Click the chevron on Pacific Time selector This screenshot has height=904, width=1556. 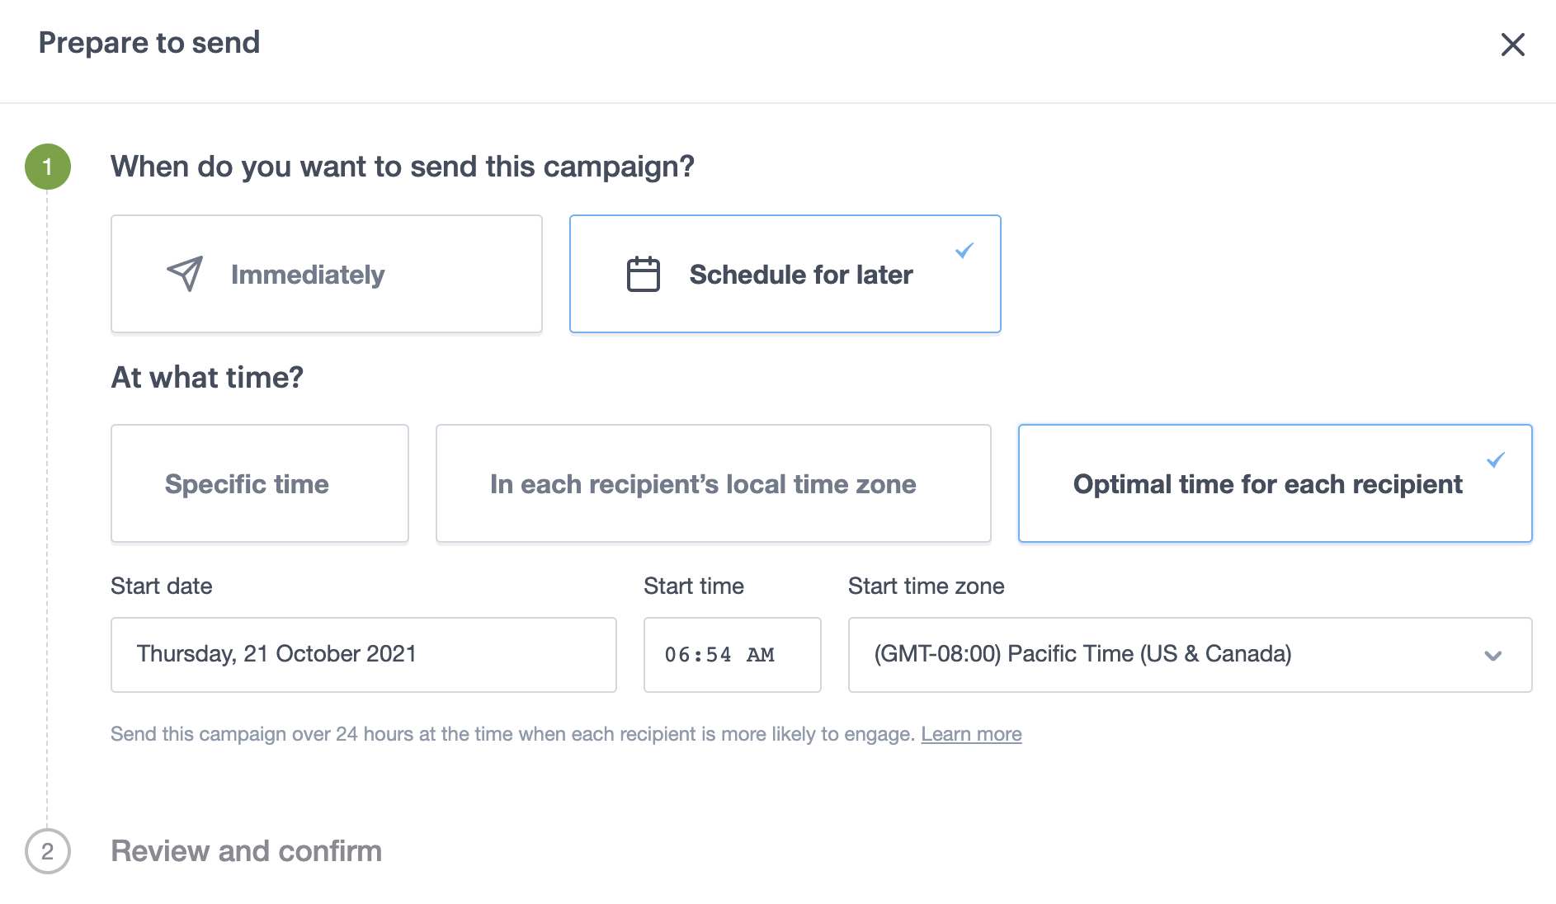click(x=1492, y=657)
